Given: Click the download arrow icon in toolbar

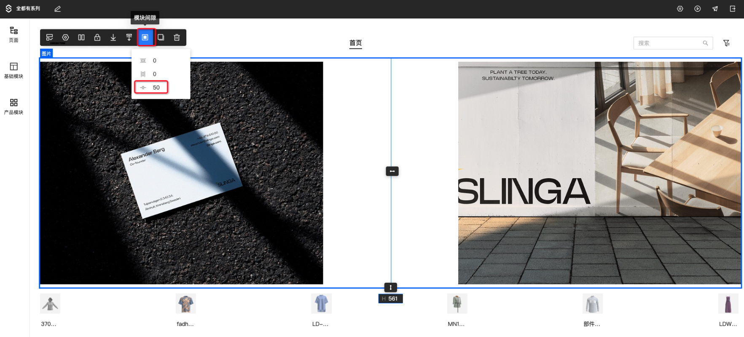Looking at the screenshot, I should click(113, 37).
